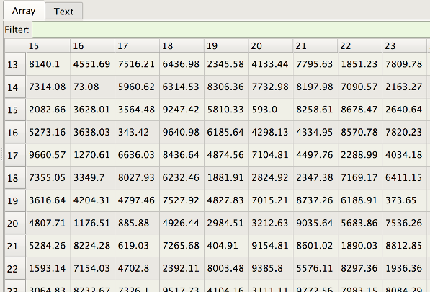Select the Array tab
The image size is (430, 292).
pyautogui.click(x=24, y=11)
